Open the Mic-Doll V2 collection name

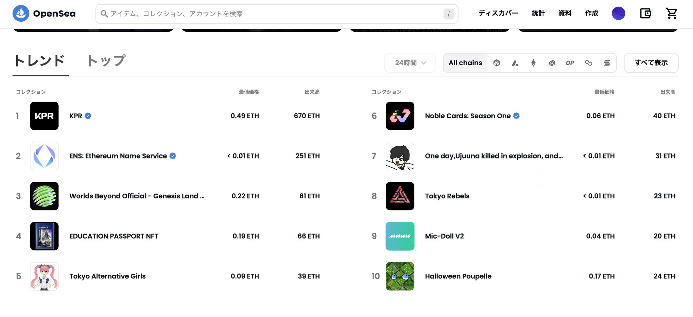point(444,236)
